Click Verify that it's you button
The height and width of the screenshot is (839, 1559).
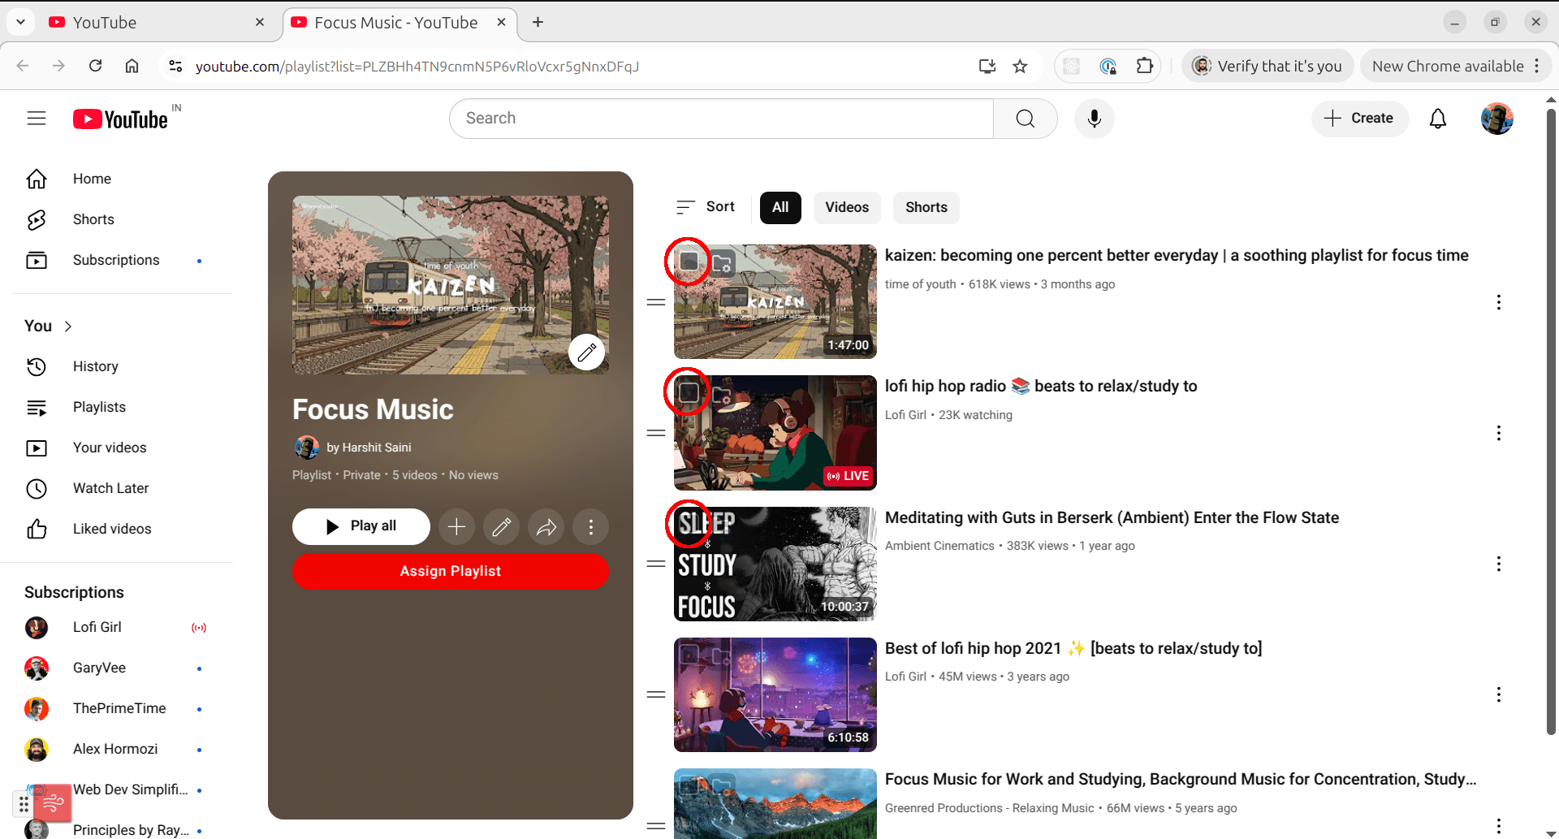[1267, 66]
